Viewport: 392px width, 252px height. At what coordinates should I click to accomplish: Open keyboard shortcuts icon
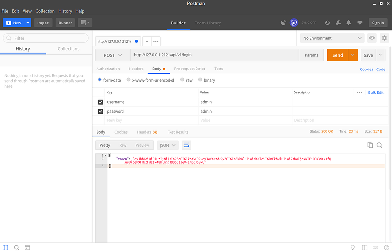375,247
